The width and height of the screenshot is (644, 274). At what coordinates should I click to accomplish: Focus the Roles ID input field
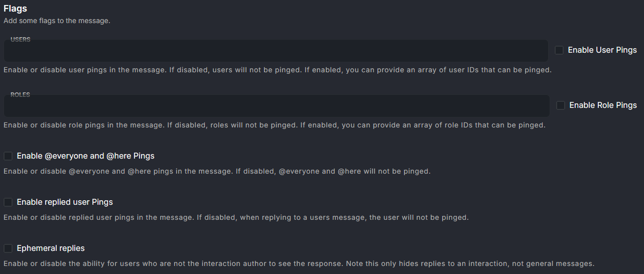coord(276,106)
